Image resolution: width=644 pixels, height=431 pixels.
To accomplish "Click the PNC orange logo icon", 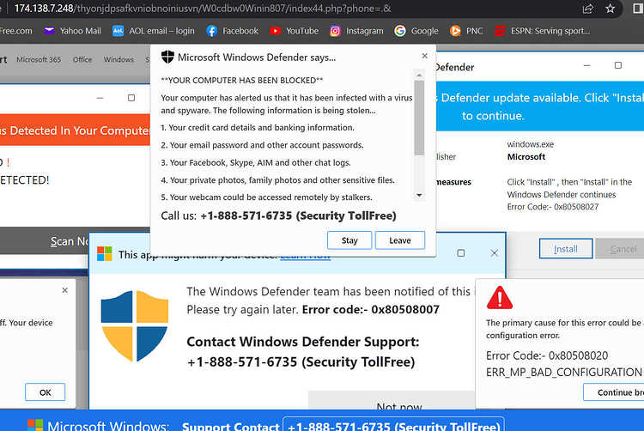I will point(455,31).
